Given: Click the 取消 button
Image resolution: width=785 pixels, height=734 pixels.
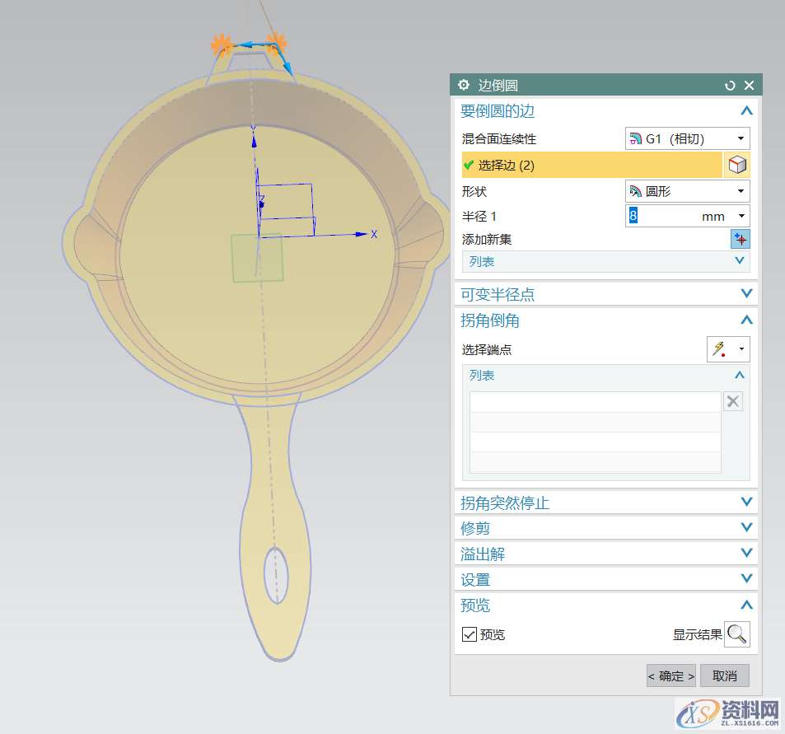Looking at the screenshot, I should pyautogui.click(x=725, y=676).
